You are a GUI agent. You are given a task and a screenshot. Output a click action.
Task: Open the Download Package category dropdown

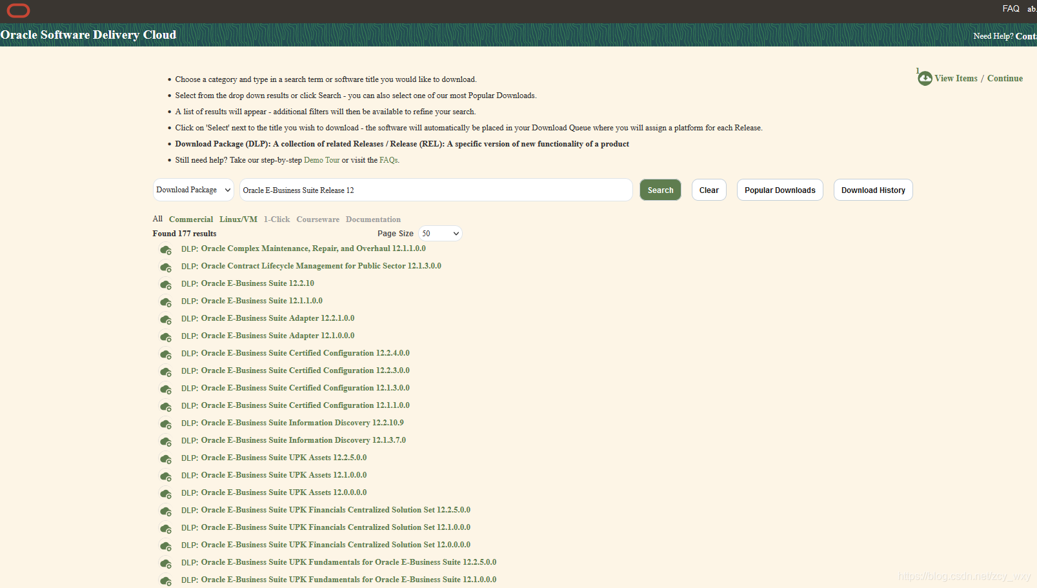194,190
